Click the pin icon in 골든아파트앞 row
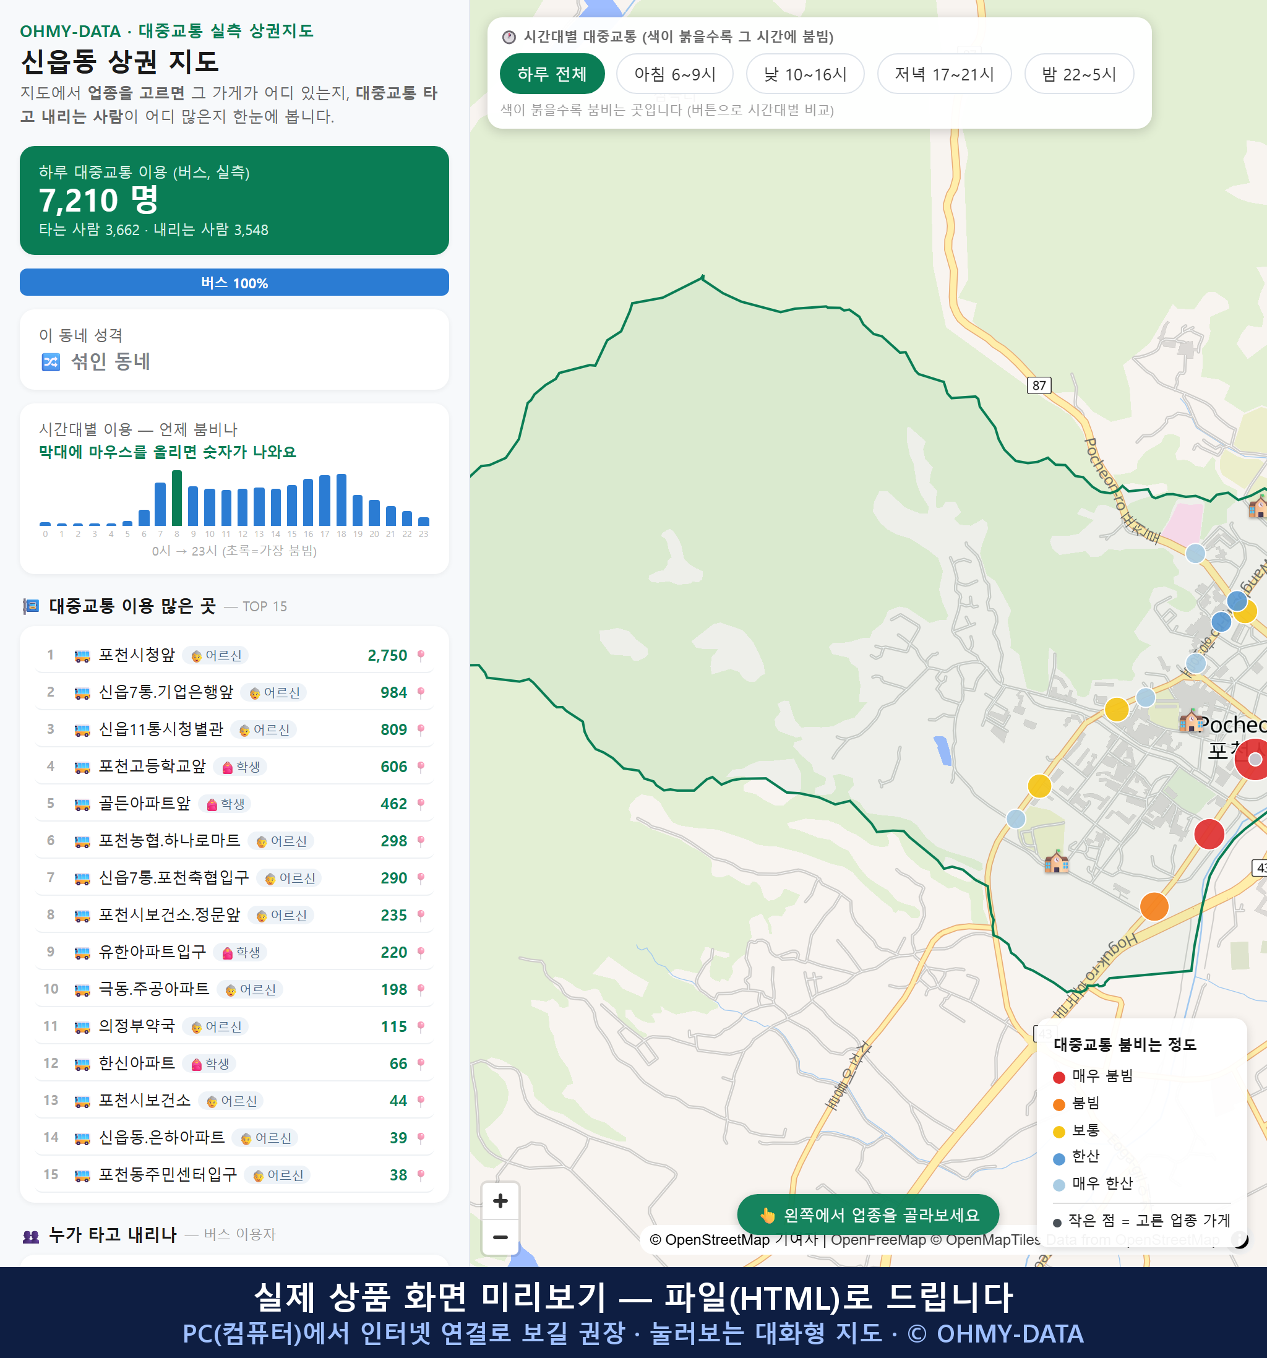The height and width of the screenshot is (1358, 1267). 421,804
